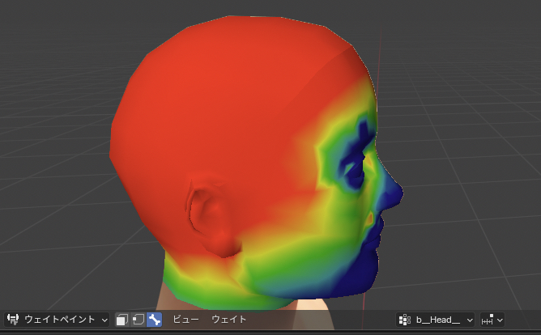The height and width of the screenshot is (335, 541).
Task: Click the Weight Paint mode icon
Action: [13, 320]
